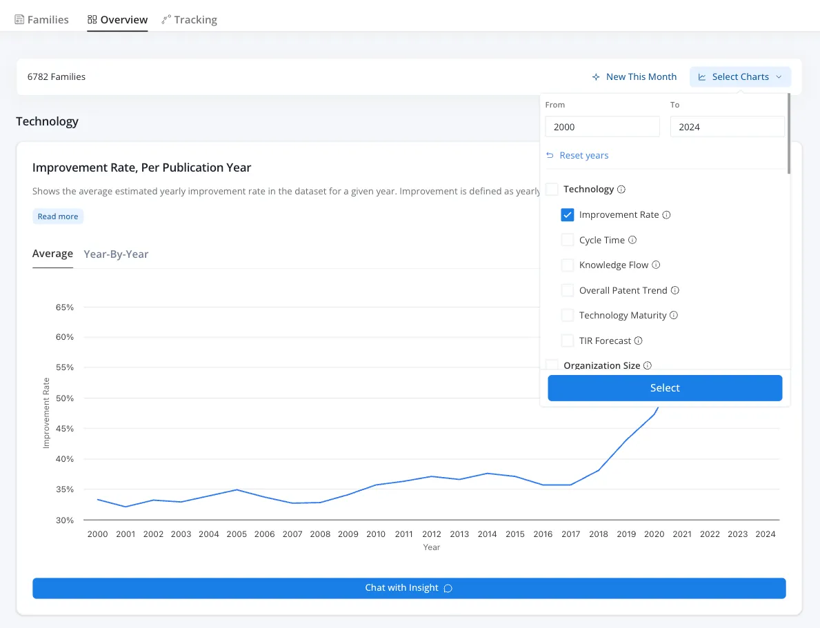
Task: Click the info icon beside Overall Patent Trend
Action: point(675,290)
